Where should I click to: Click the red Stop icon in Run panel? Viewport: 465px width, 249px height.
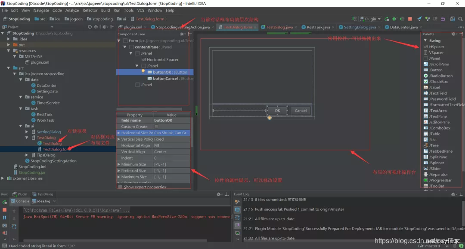[x=4, y=210]
